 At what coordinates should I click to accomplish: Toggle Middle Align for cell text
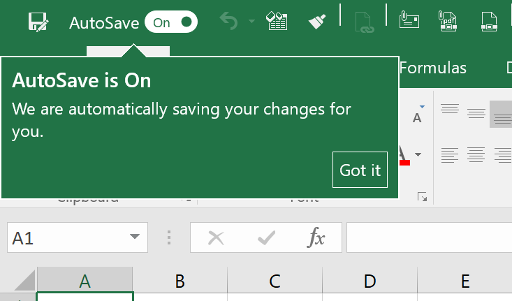(x=476, y=112)
